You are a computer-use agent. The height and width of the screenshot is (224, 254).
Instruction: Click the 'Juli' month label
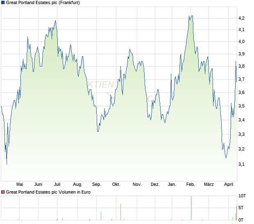click(x=57, y=184)
